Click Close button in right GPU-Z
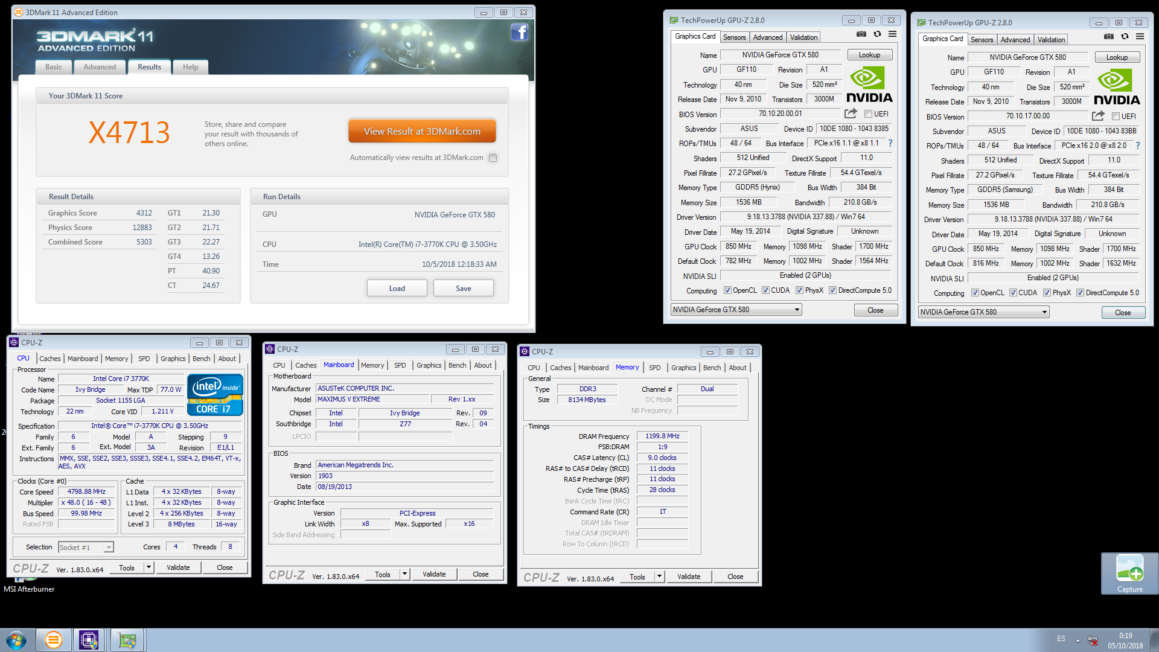 click(1123, 312)
